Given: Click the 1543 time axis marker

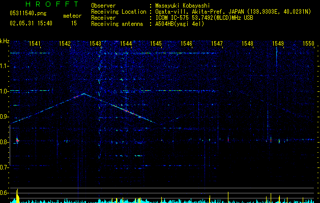Looking at the screenshot, I should pyautogui.click(x=95, y=44).
